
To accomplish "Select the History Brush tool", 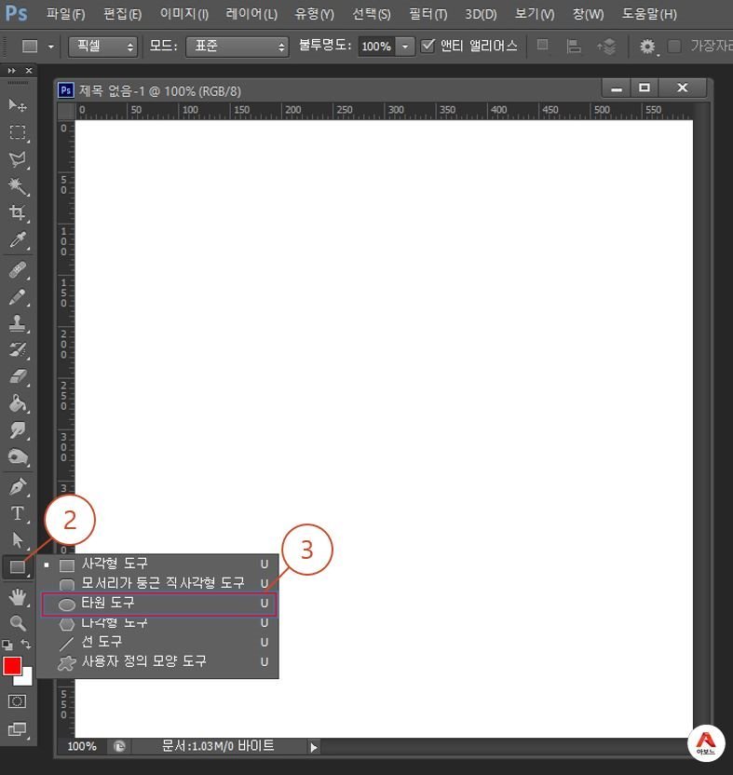I will pyautogui.click(x=18, y=350).
